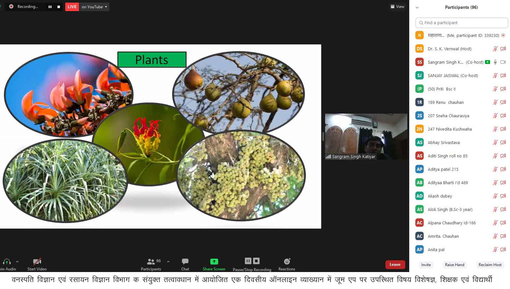Screen dimensions: 510x289
Task: Click the video-off icon for Dr. S. K. Vernwal
Action: [503, 49]
